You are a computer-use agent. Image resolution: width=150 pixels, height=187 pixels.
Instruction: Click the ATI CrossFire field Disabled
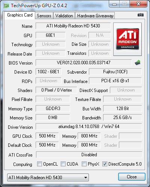[89, 155]
